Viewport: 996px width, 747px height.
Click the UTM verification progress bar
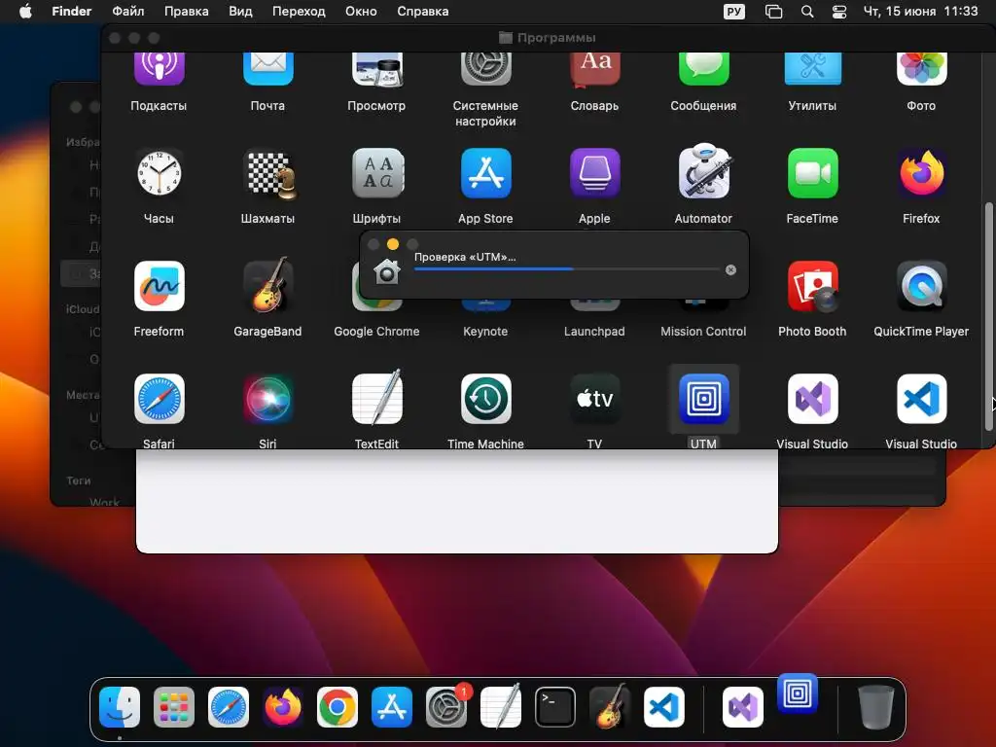pyautogui.click(x=567, y=269)
